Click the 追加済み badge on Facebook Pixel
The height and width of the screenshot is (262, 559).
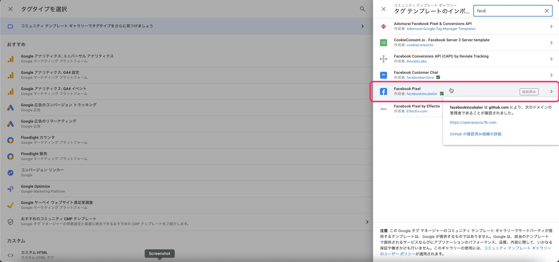point(529,92)
